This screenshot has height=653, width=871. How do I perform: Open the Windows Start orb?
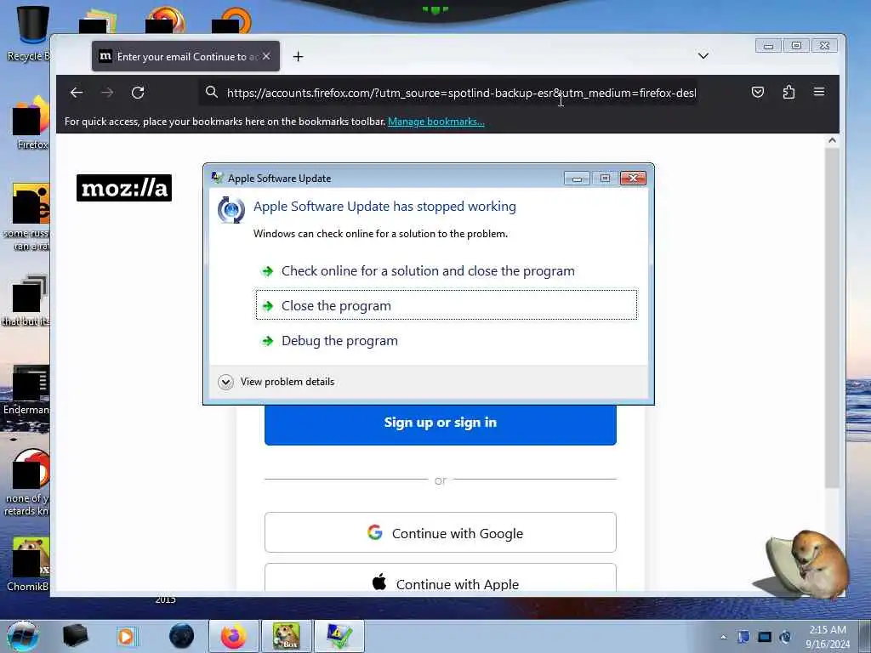point(23,636)
